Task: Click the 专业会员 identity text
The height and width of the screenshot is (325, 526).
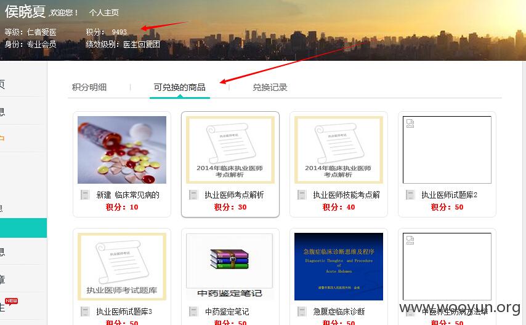Action: (x=42, y=44)
